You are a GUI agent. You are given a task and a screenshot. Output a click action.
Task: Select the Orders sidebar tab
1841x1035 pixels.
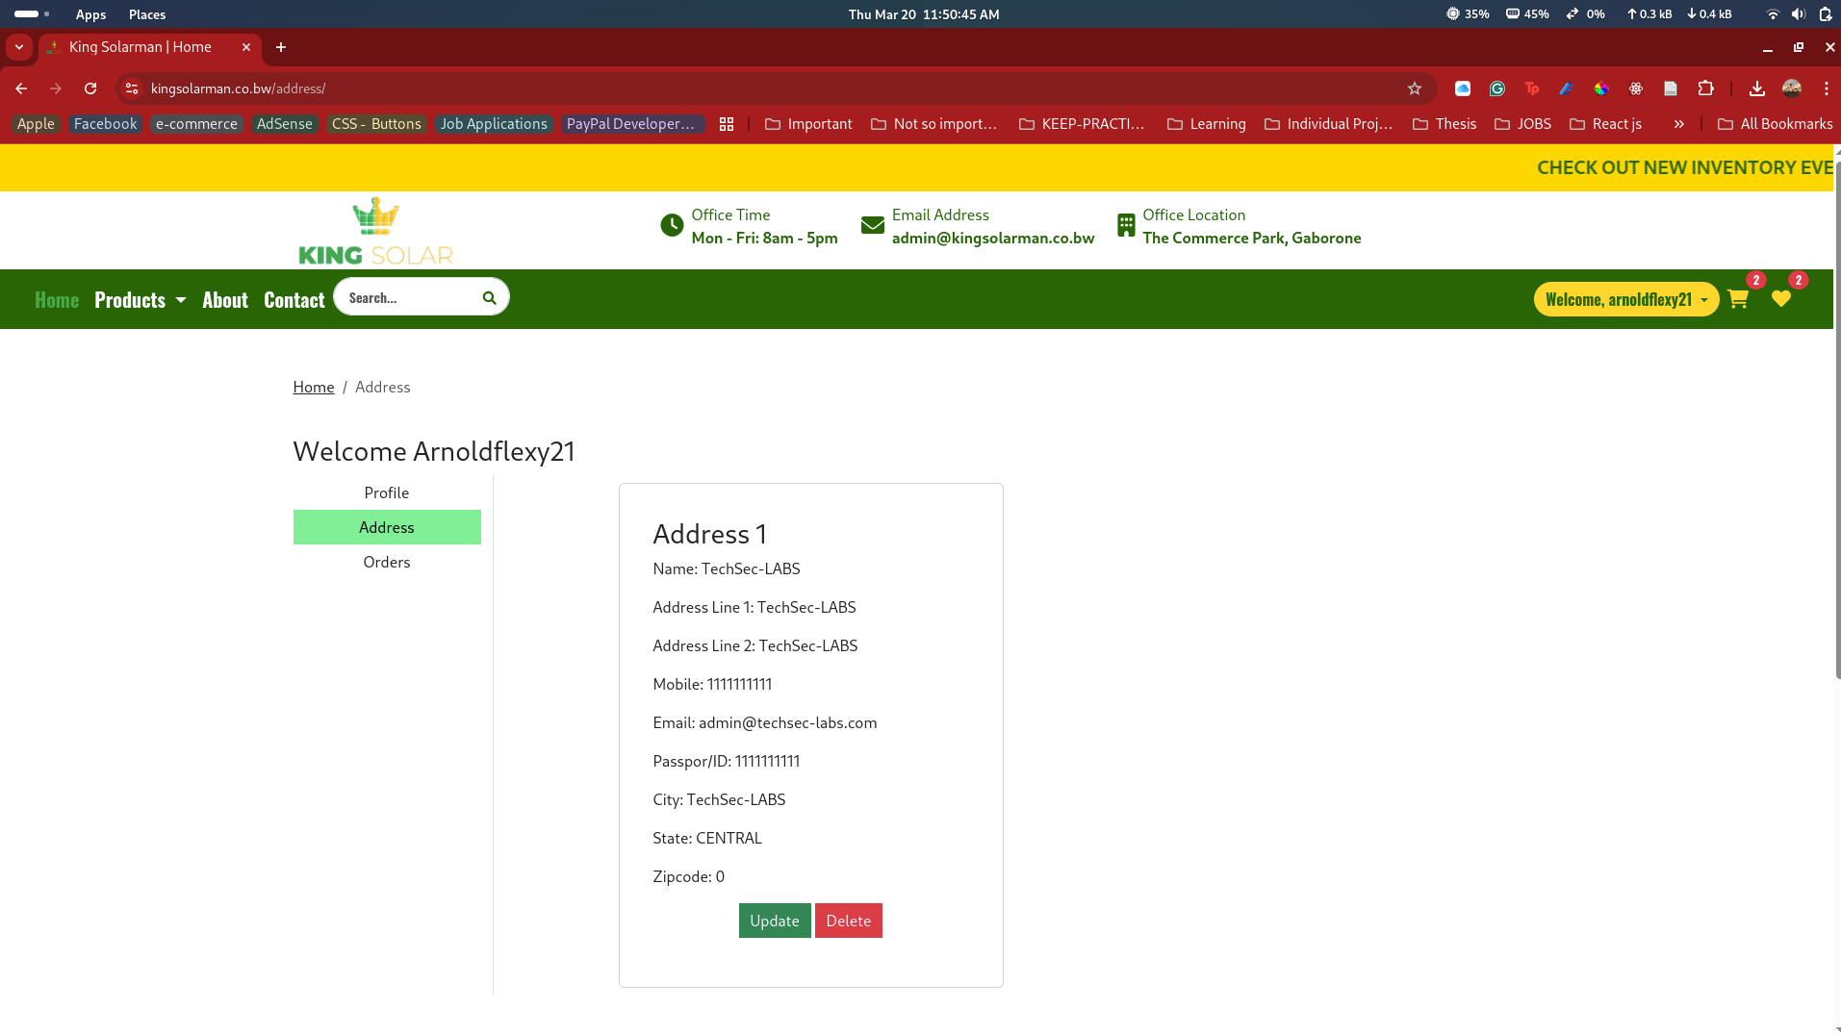[386, 562]
